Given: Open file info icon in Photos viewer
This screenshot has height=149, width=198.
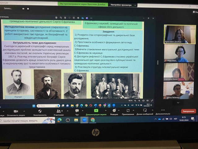Looking at the screenshot, I should pos(74,18).
